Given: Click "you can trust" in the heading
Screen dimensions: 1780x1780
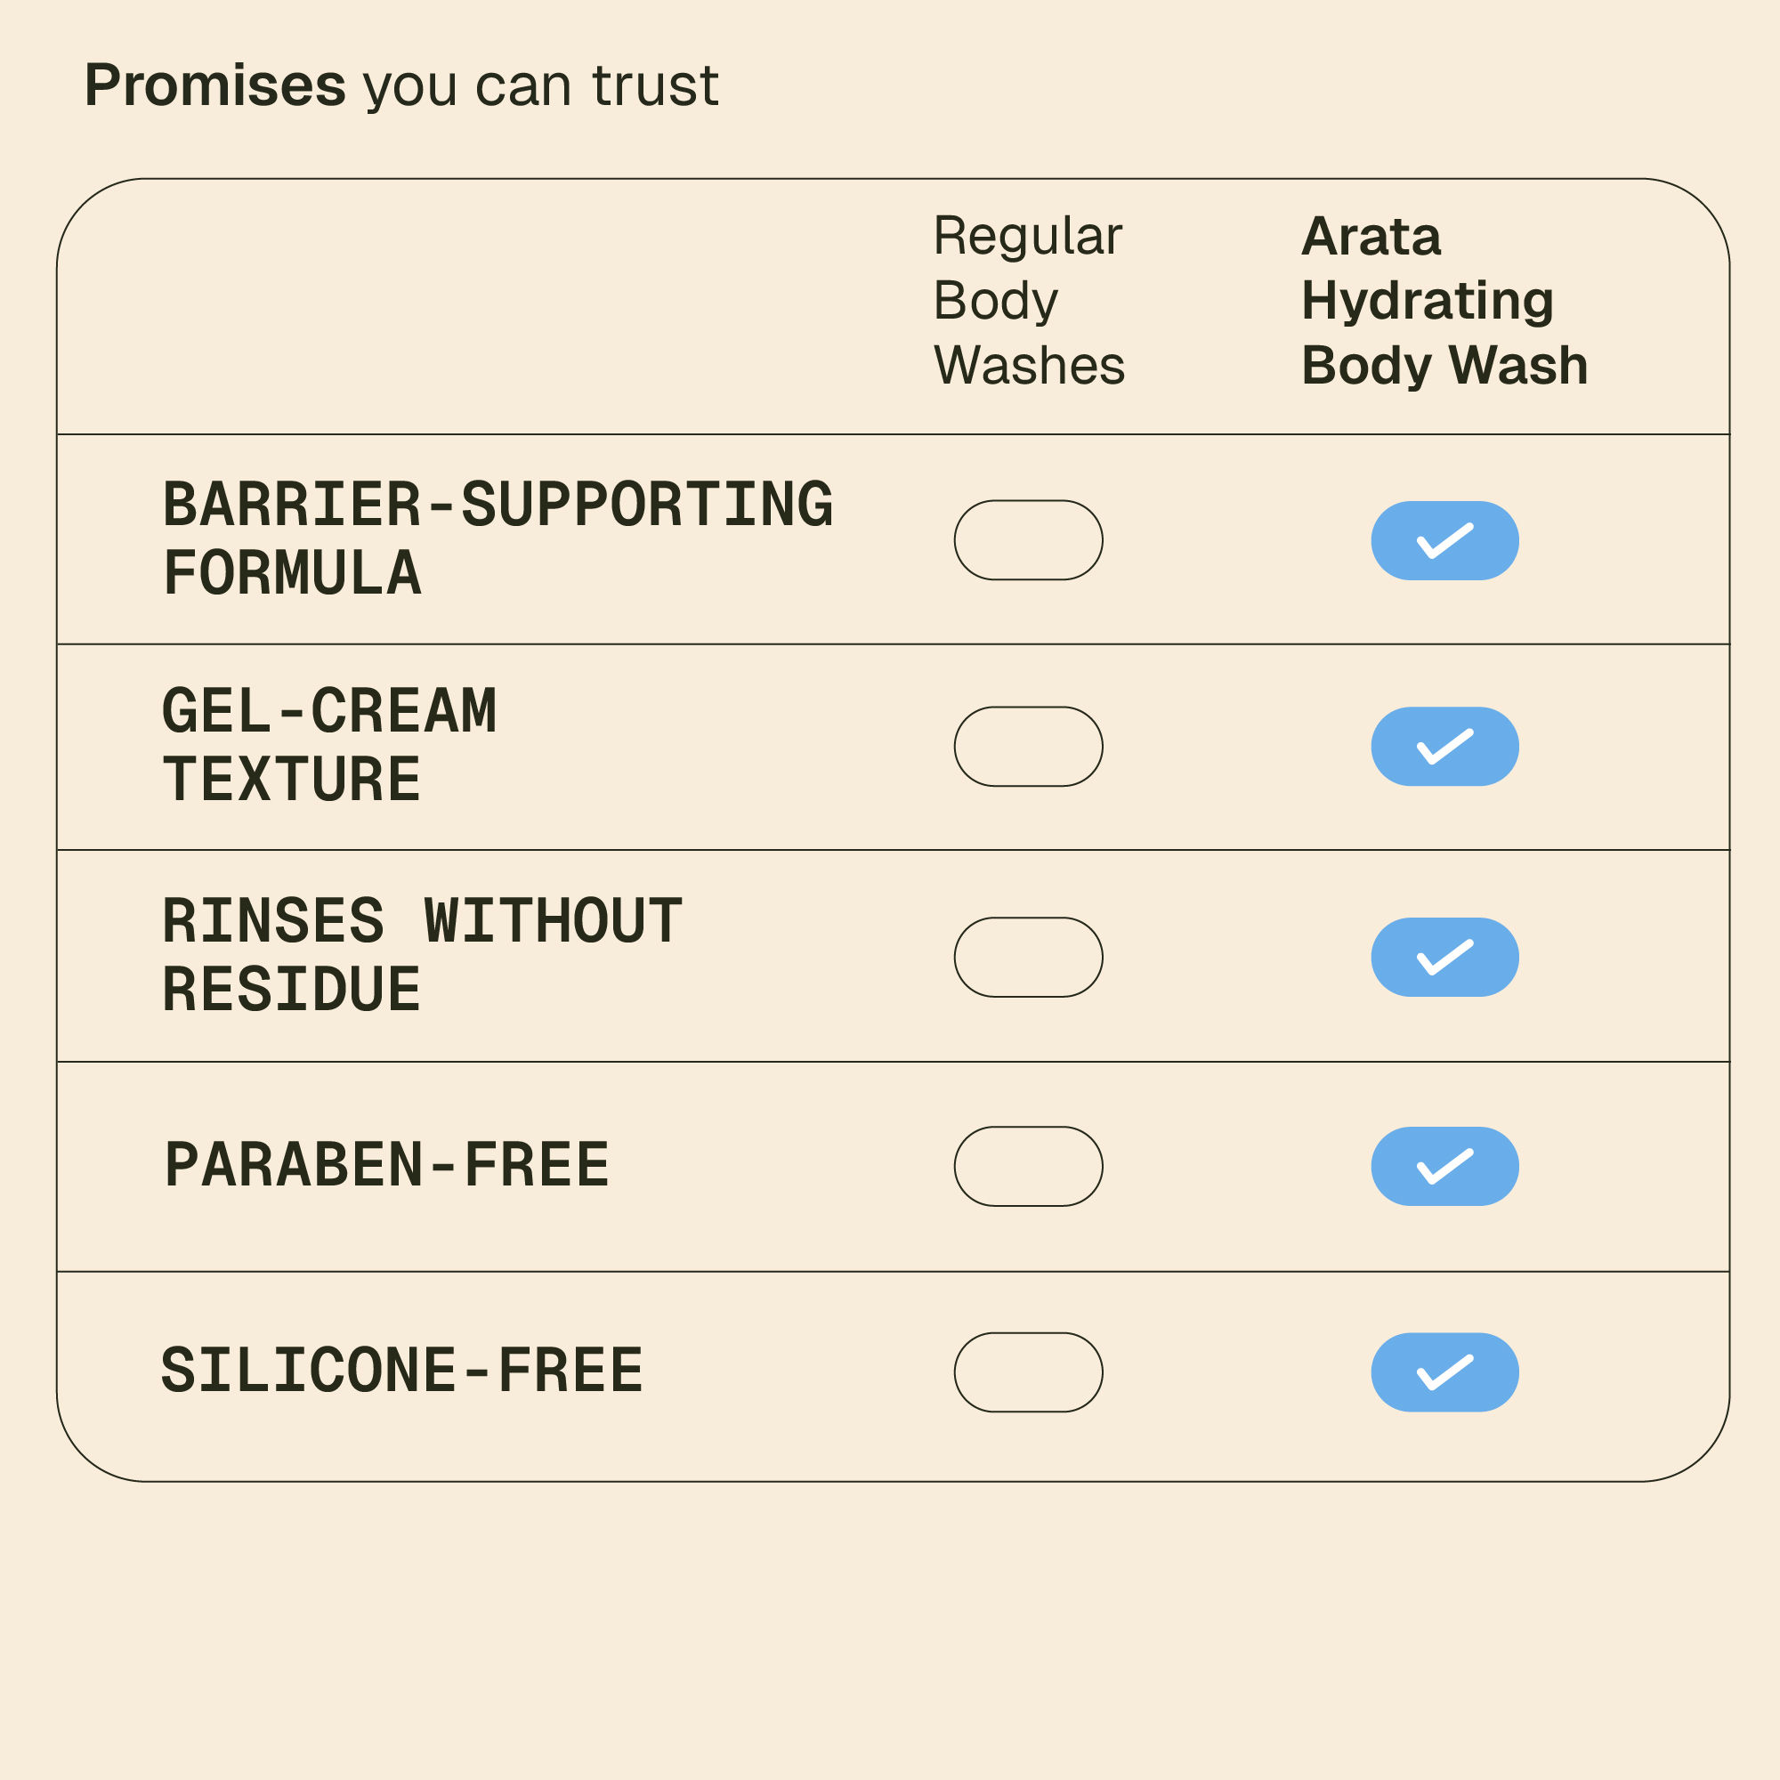Looking at the screenshot, I should pyautogui.click(x=541, y=85).
